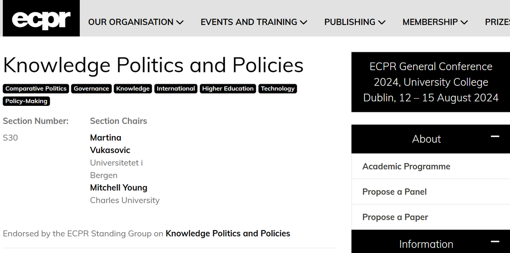Open Martina Vukasovic's profile
The height and width of the screenshot is (253, 510).
[110, 144]
